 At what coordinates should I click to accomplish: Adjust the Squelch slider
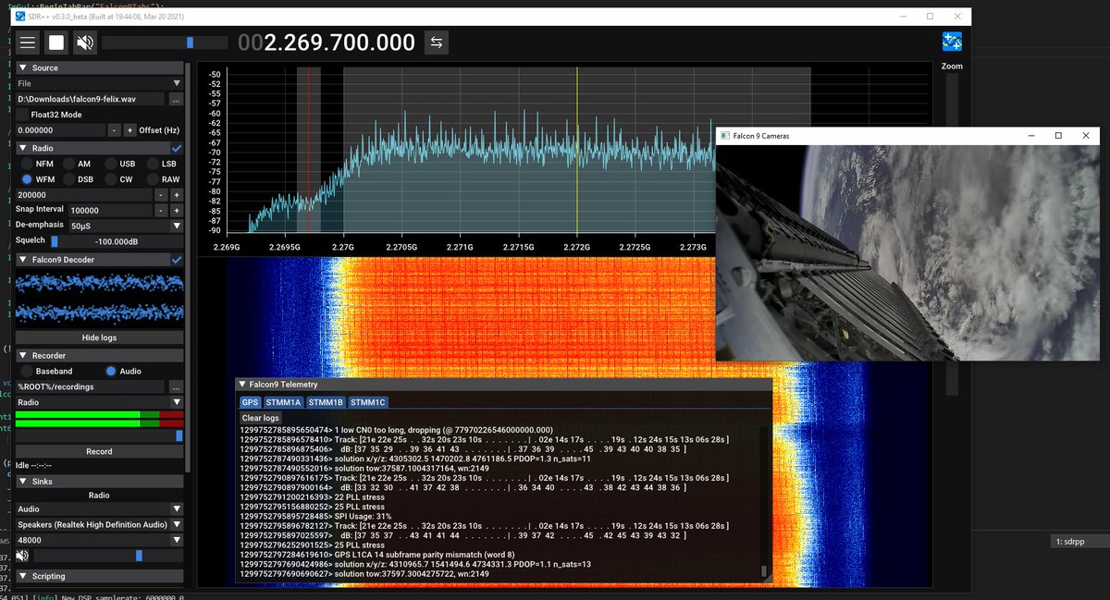116,241
